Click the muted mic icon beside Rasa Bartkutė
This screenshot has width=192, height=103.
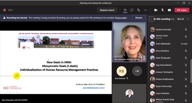coord(127,78)
